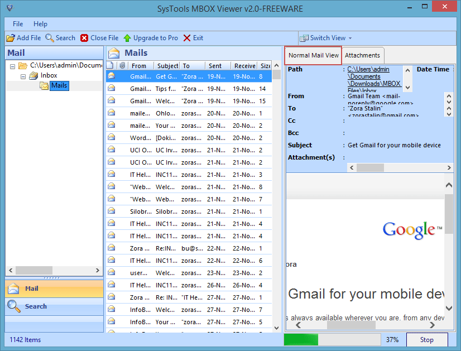The height and width of the screenshot is (351, 461).
Task: Click the mail header horizontal scrollbar thumb
Action: pyautogui.click(x=370, y=167)
